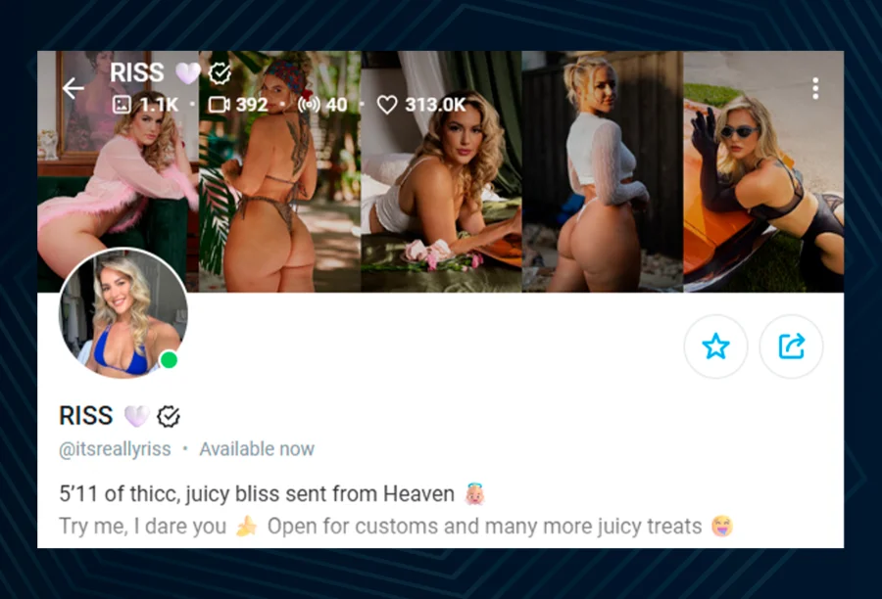882x599 pixels.
Task: Click the Available now status text
Action: [257, 449]
